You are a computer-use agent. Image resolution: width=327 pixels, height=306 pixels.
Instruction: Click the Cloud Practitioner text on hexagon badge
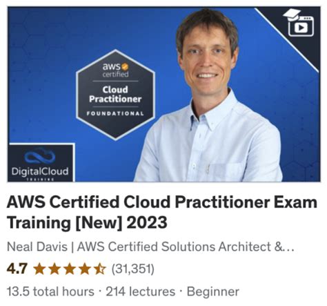point(115,95)
